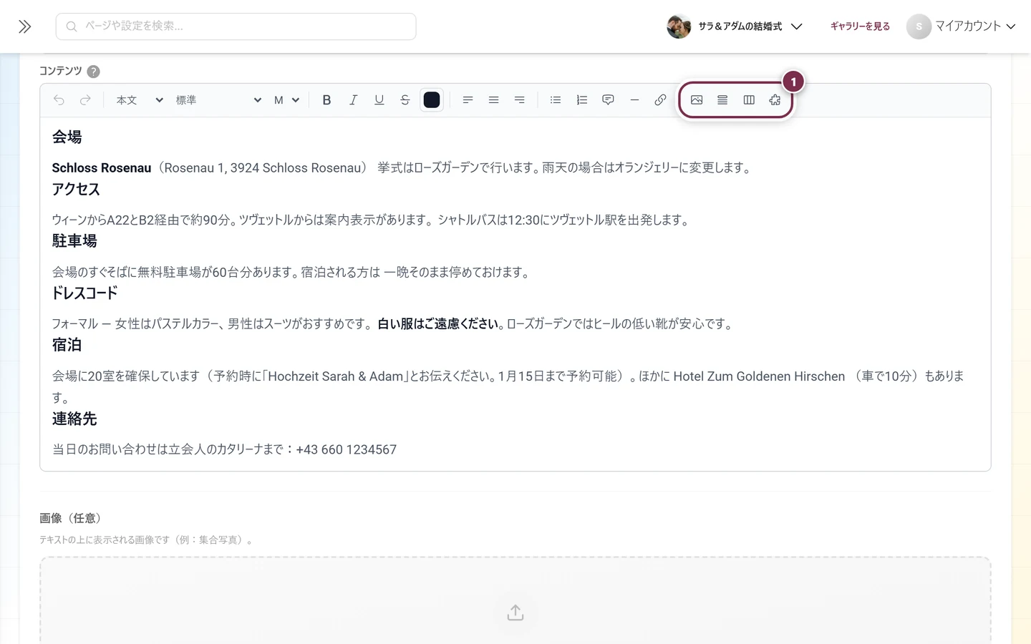Insert an image into the content
The width and height of the screenshot is (1031, 644).
697,100
